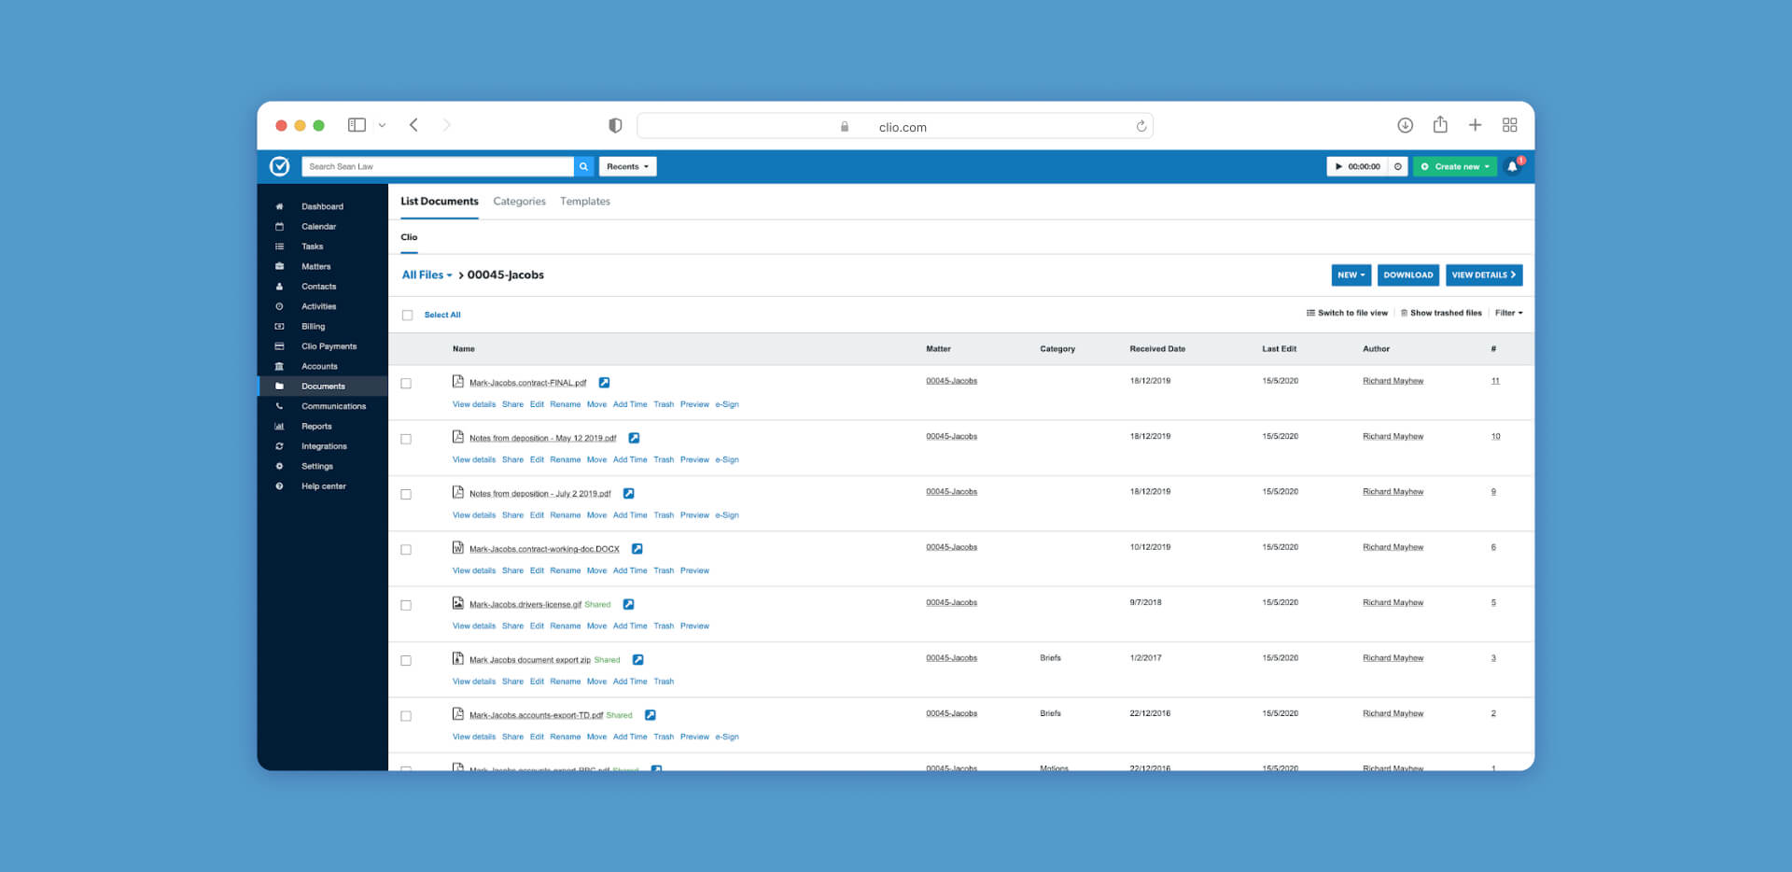This screenshot has height=872, width=1792.
Task: Tick the Select All checkbox
Action: (x=407, y=315)
